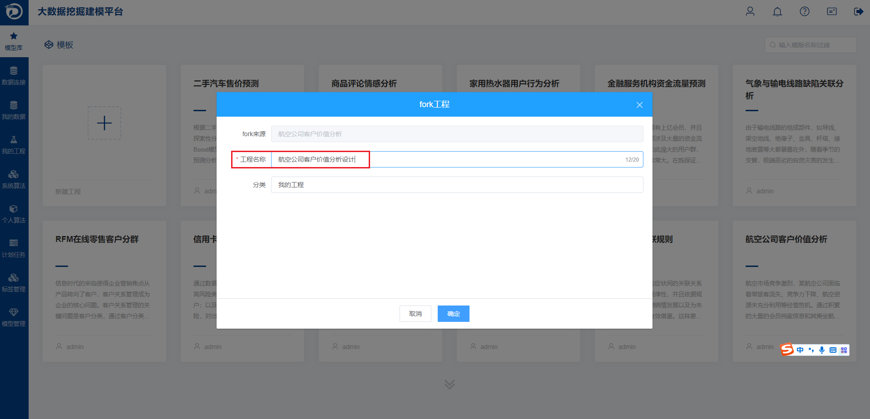Open 模型管理 sidebar item
The image size is (870, 419).
point(14,317)
